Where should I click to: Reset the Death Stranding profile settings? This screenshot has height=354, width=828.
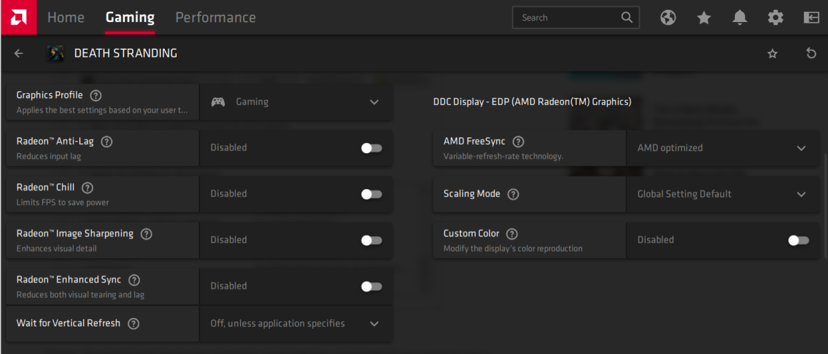pyautogui.click(x=811, y=53)
